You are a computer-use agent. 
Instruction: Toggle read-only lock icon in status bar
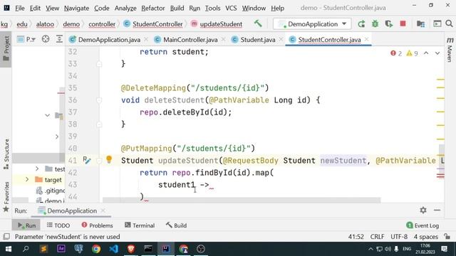[x=447, y=237]
